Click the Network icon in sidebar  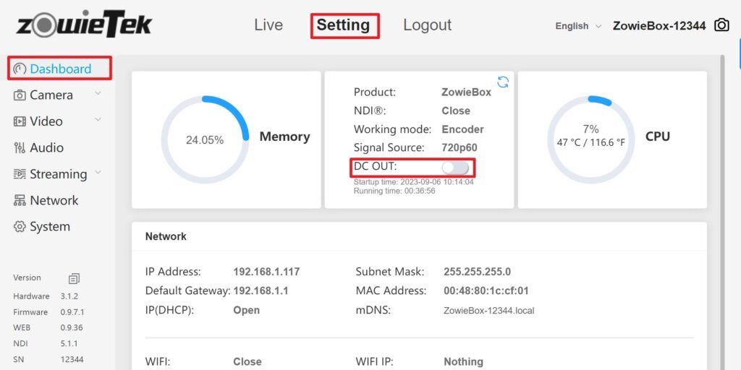pyautogui.click(x=20, y=200)
